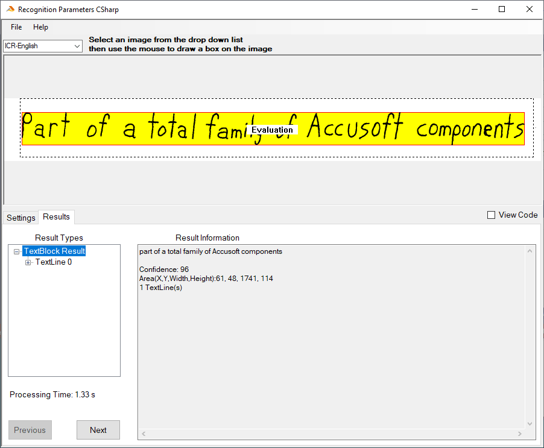Click the Processing Time label

(x=52, y=394)
